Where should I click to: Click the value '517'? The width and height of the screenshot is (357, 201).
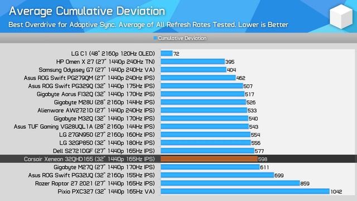click(x=249, y=94)
